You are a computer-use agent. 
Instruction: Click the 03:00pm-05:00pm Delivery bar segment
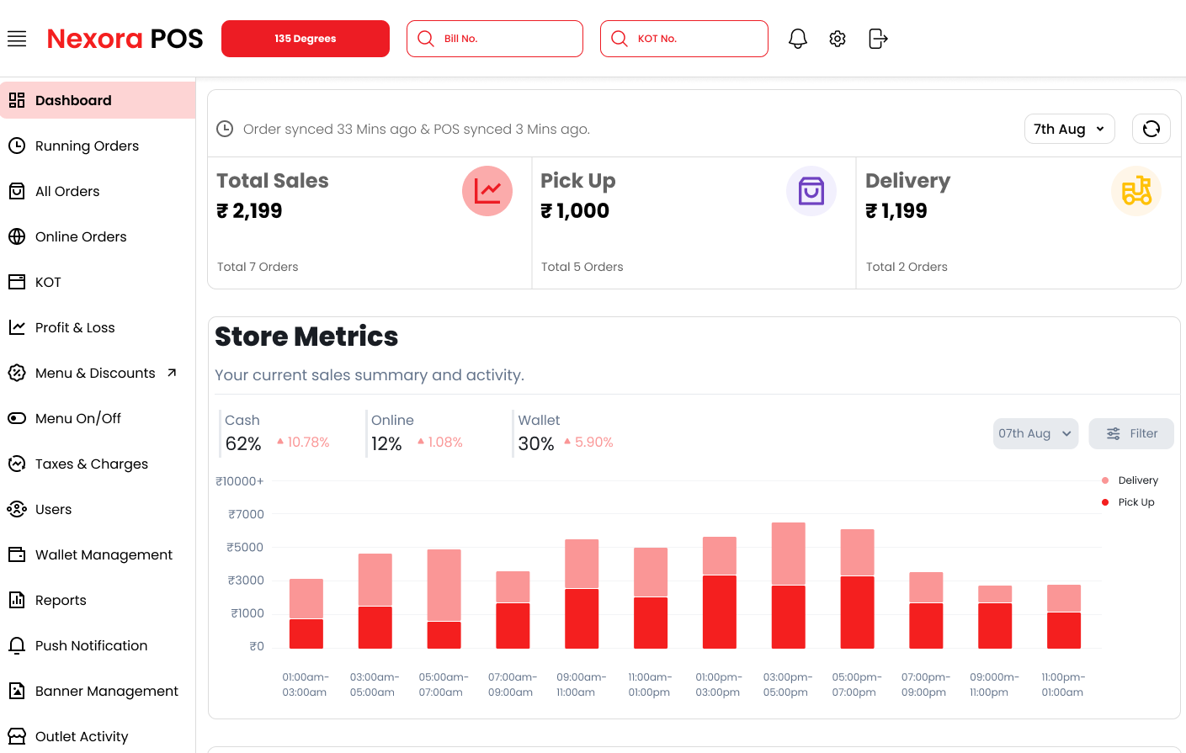click(x=788, y=554)
